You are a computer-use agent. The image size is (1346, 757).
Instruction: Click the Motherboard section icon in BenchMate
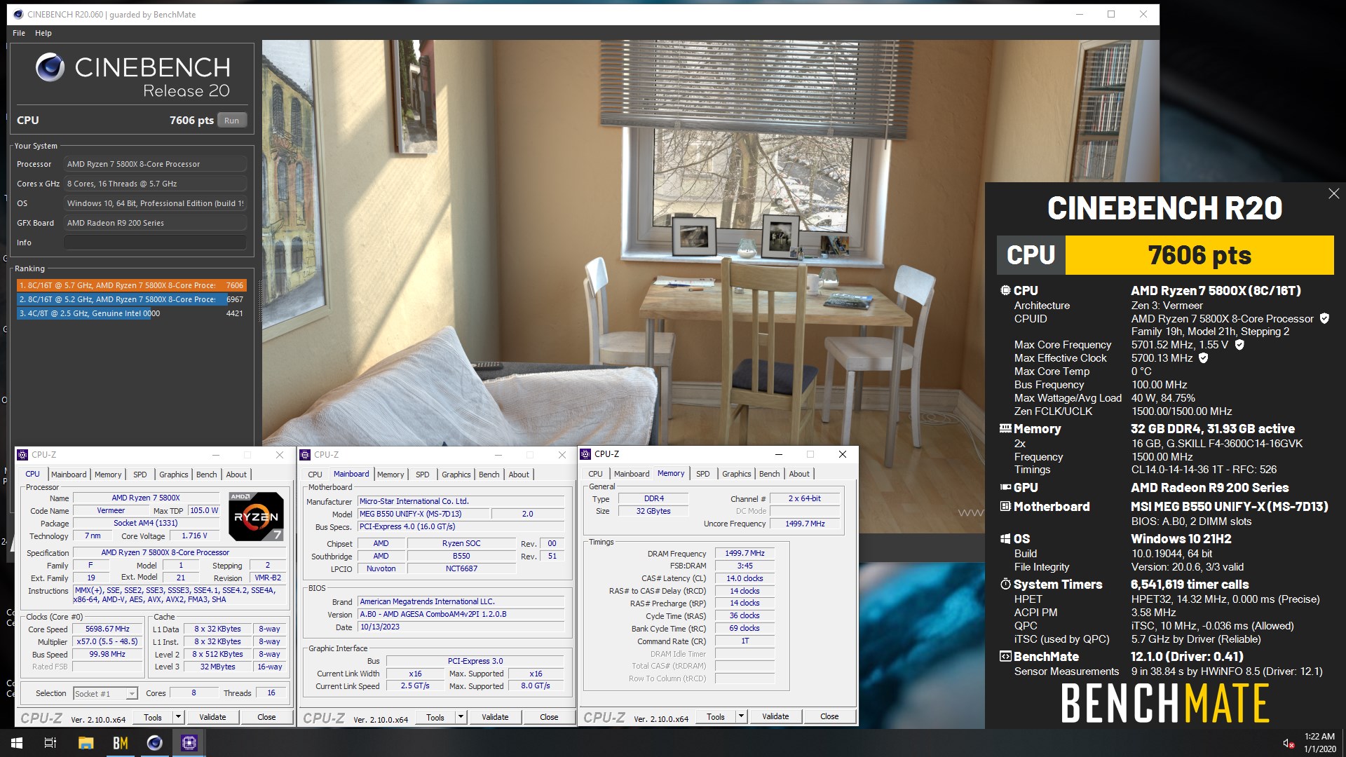(x=1005, y=506)
